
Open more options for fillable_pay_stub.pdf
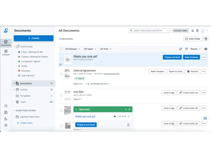pos(203,57)
